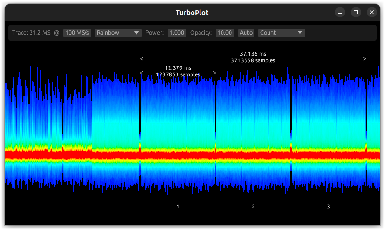Select the Opacity field showing 10.00
This screenshot has height=230, width=385.
pos(225,33)
